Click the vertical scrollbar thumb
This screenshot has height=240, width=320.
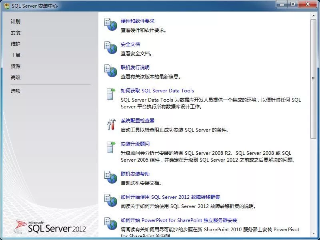pos(313,79)
